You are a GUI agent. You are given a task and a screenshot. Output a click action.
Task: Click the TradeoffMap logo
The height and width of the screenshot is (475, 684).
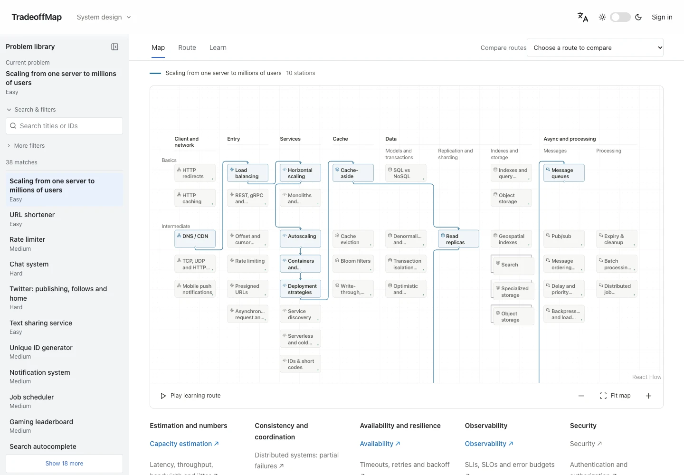pyautogui.click(x=37, y=17)
